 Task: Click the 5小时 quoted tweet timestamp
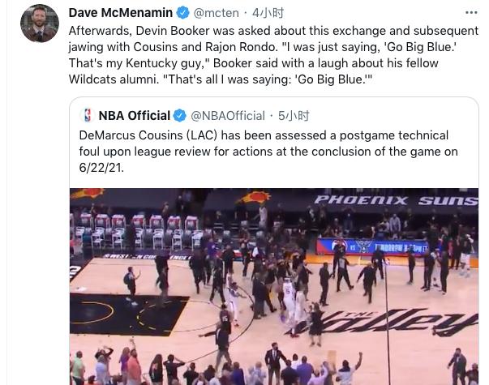pos(294,116)
